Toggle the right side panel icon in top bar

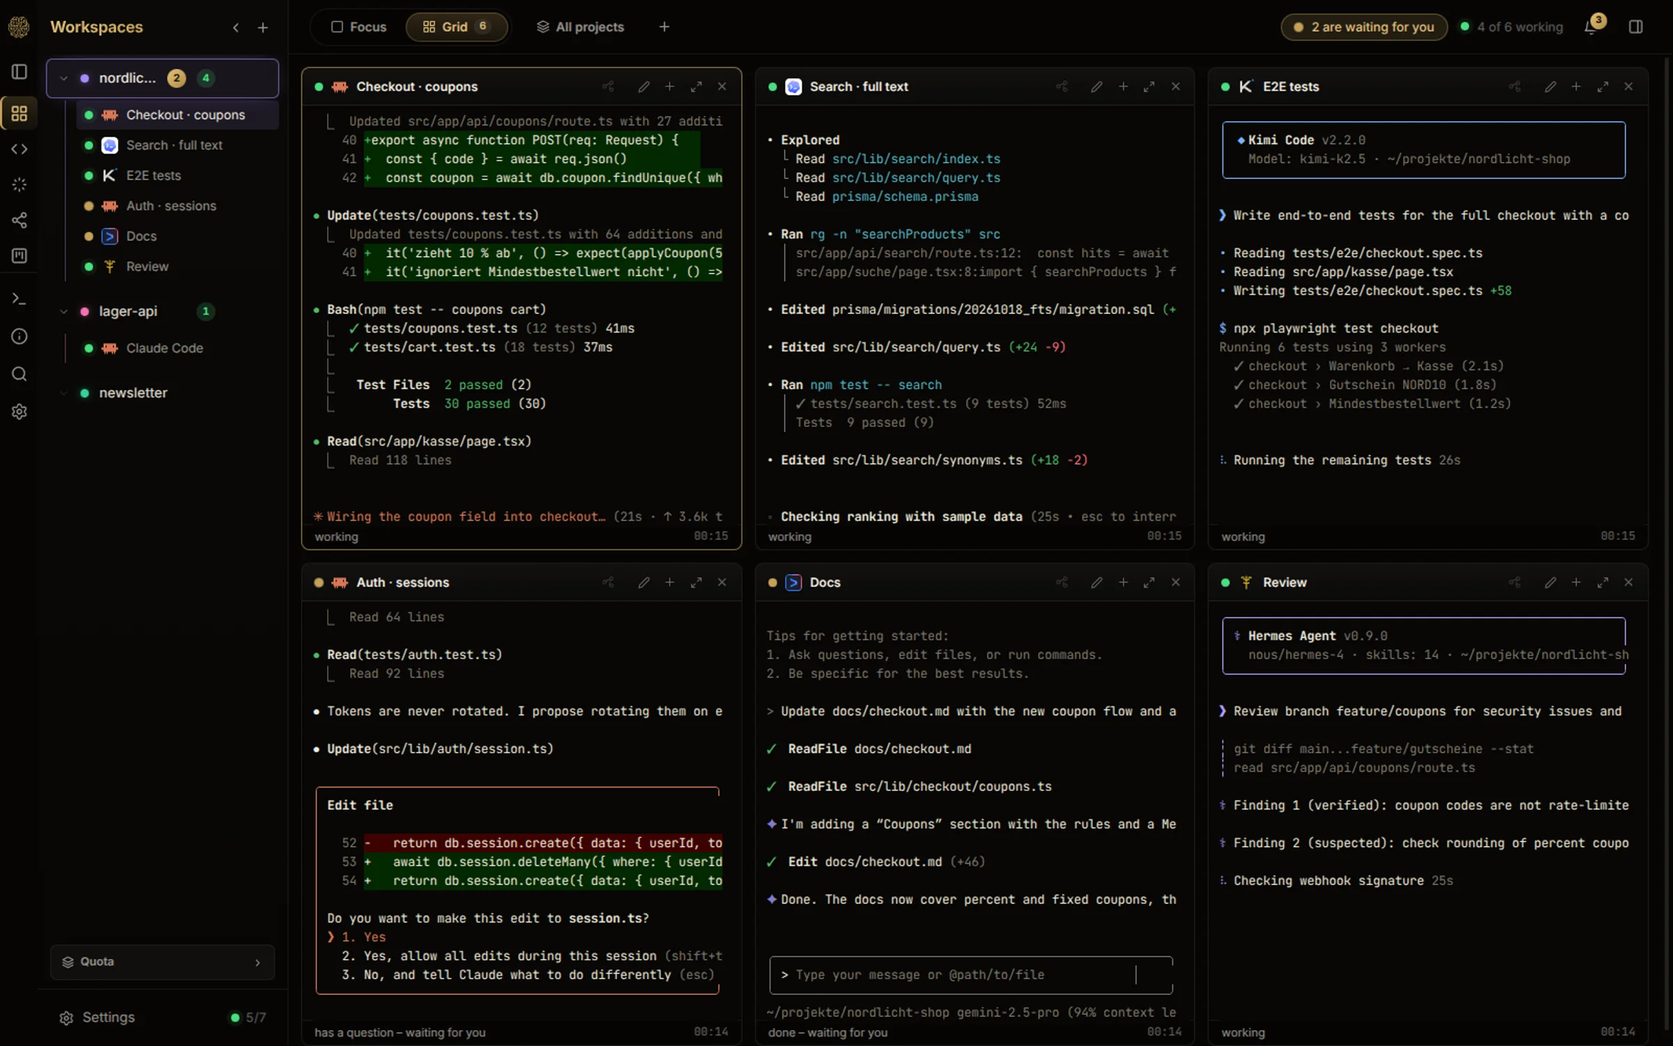pyautogui.click(x=1635, y=26)
